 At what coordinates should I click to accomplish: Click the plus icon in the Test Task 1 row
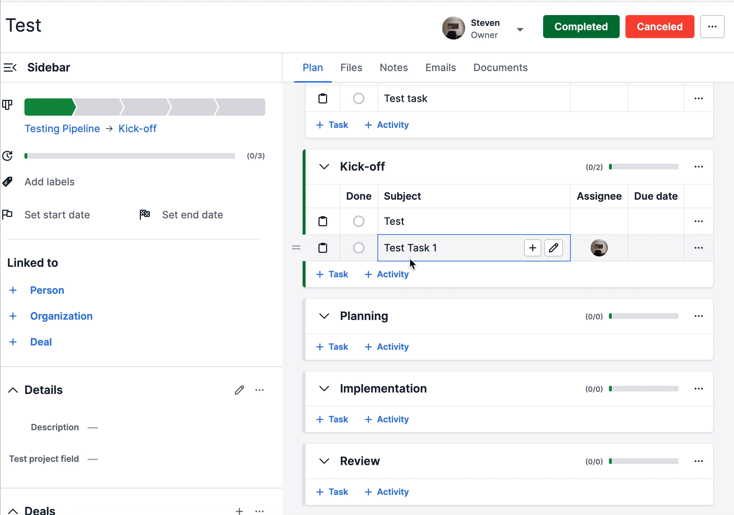[x=532, y=248]
